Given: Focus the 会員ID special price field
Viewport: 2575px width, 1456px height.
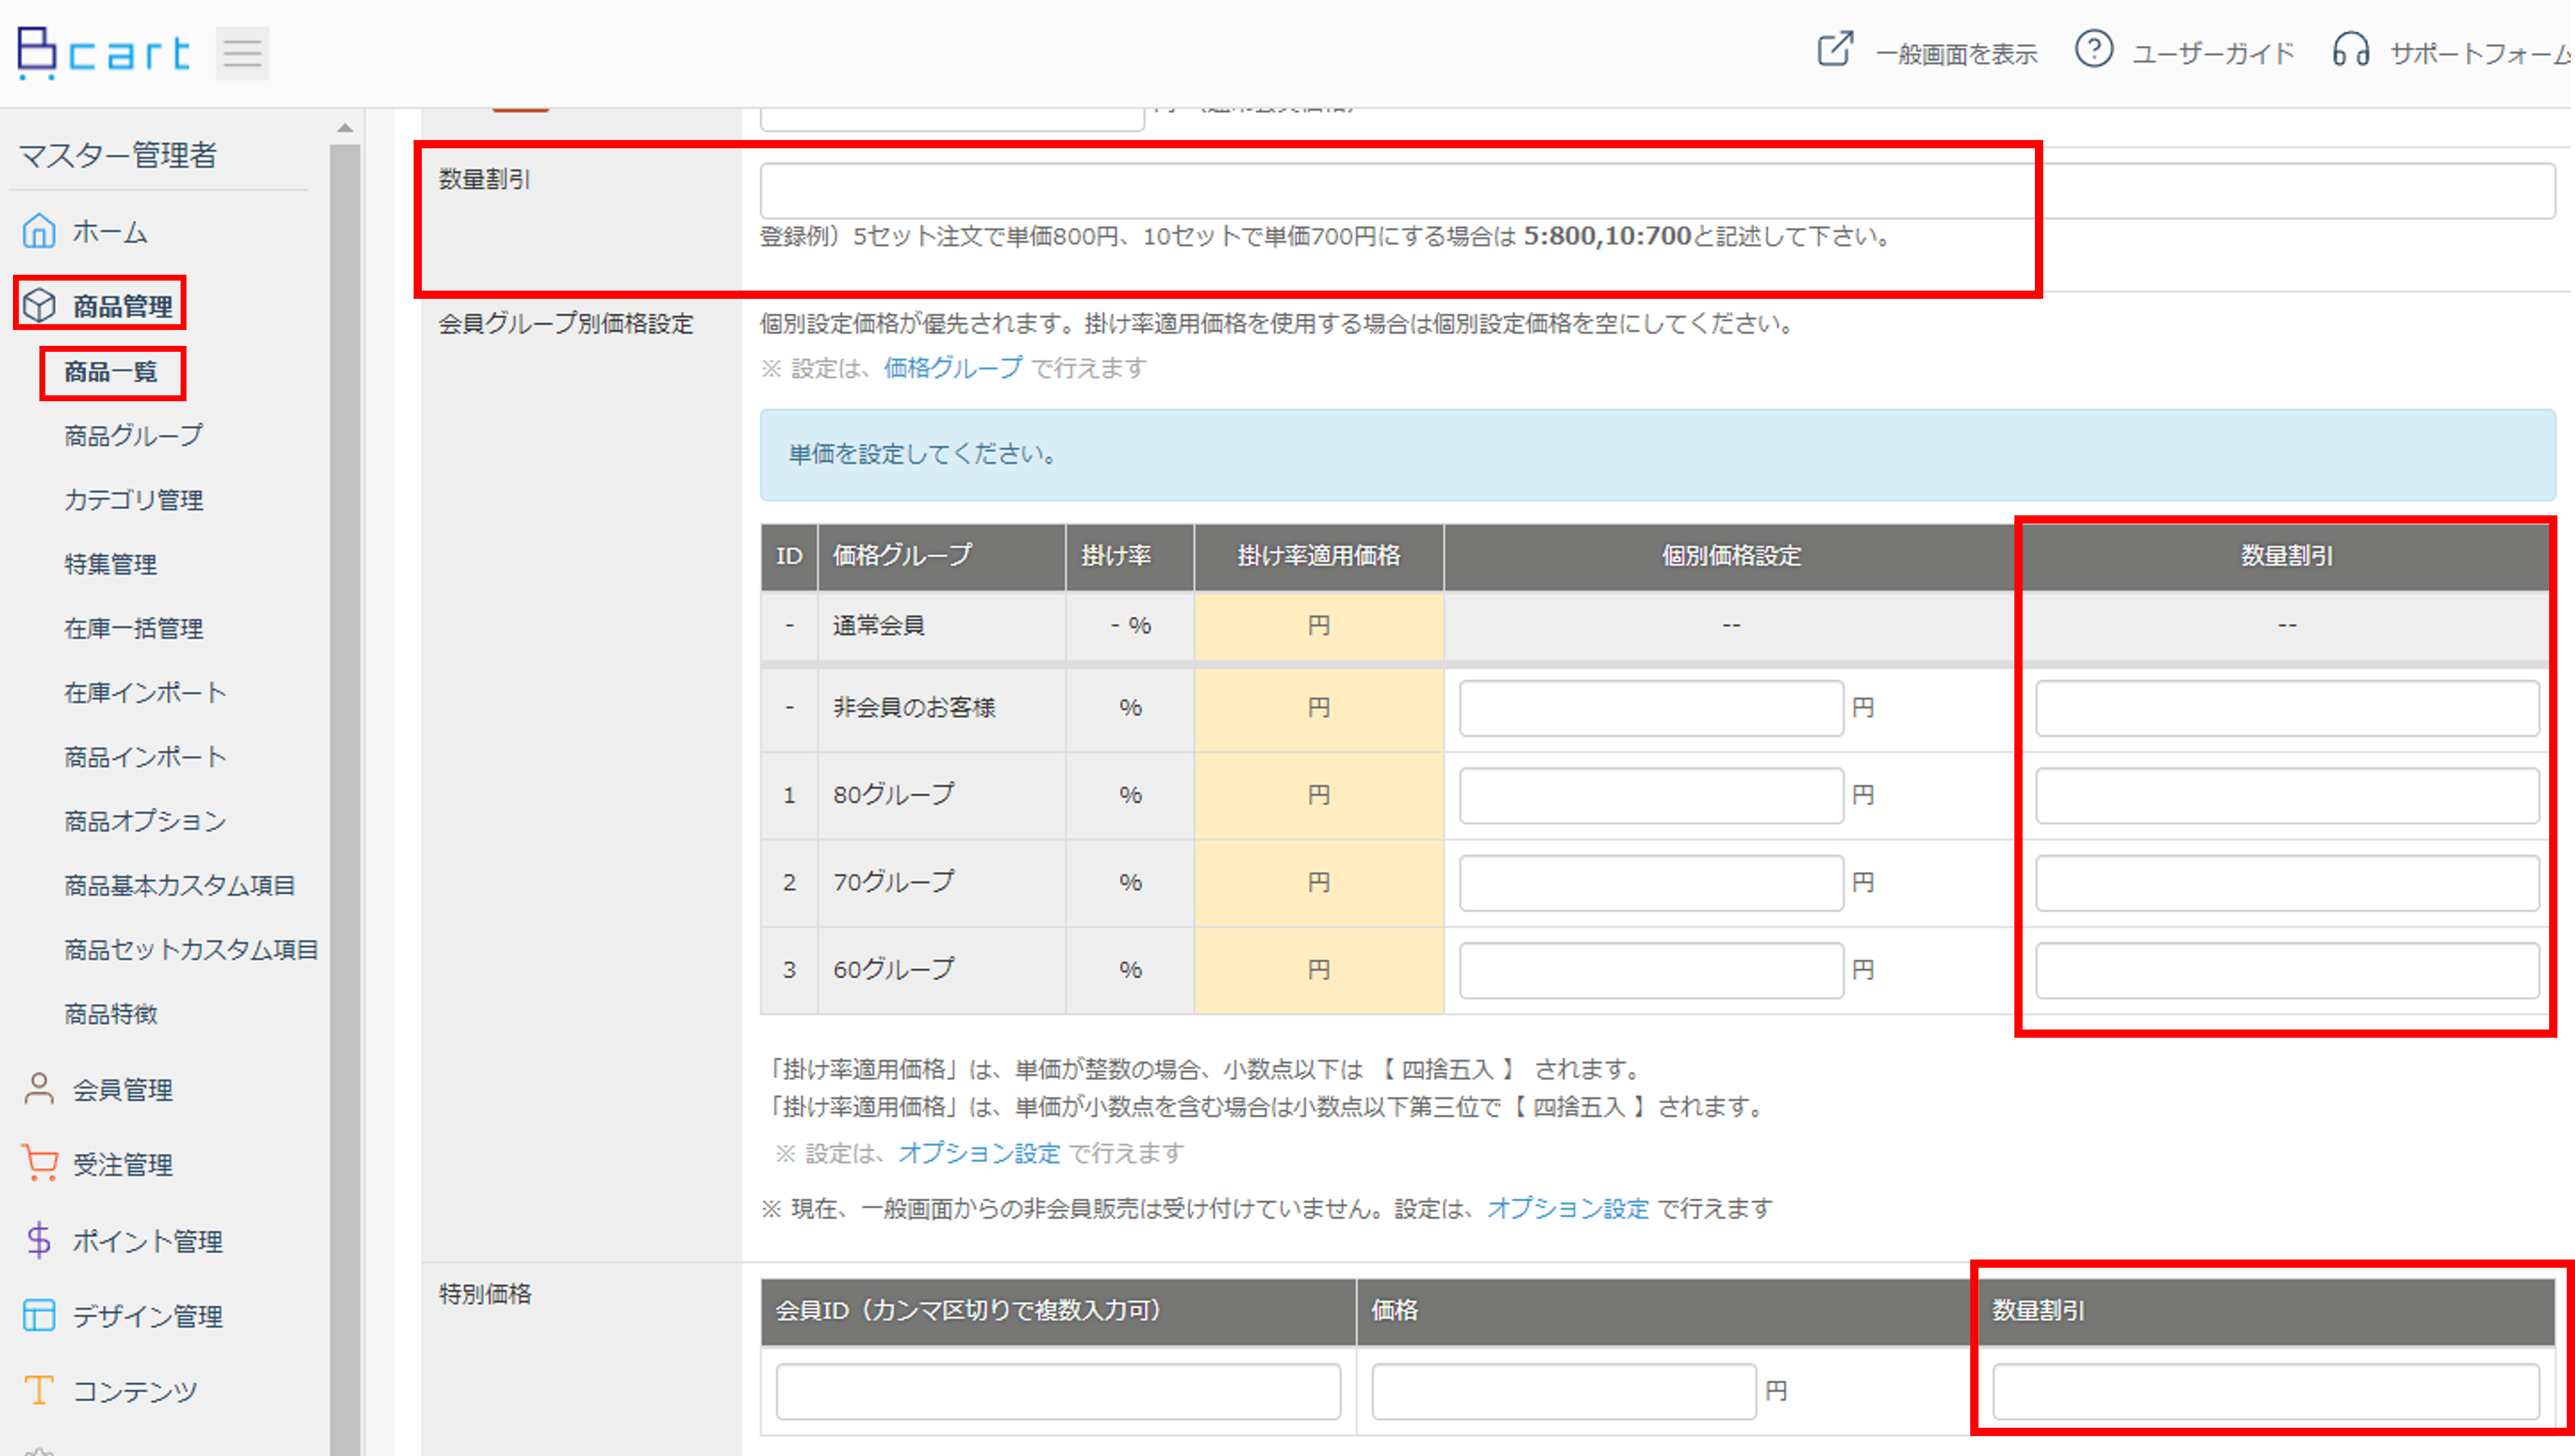Looking at the screenshot, I should (1058, 1391).
